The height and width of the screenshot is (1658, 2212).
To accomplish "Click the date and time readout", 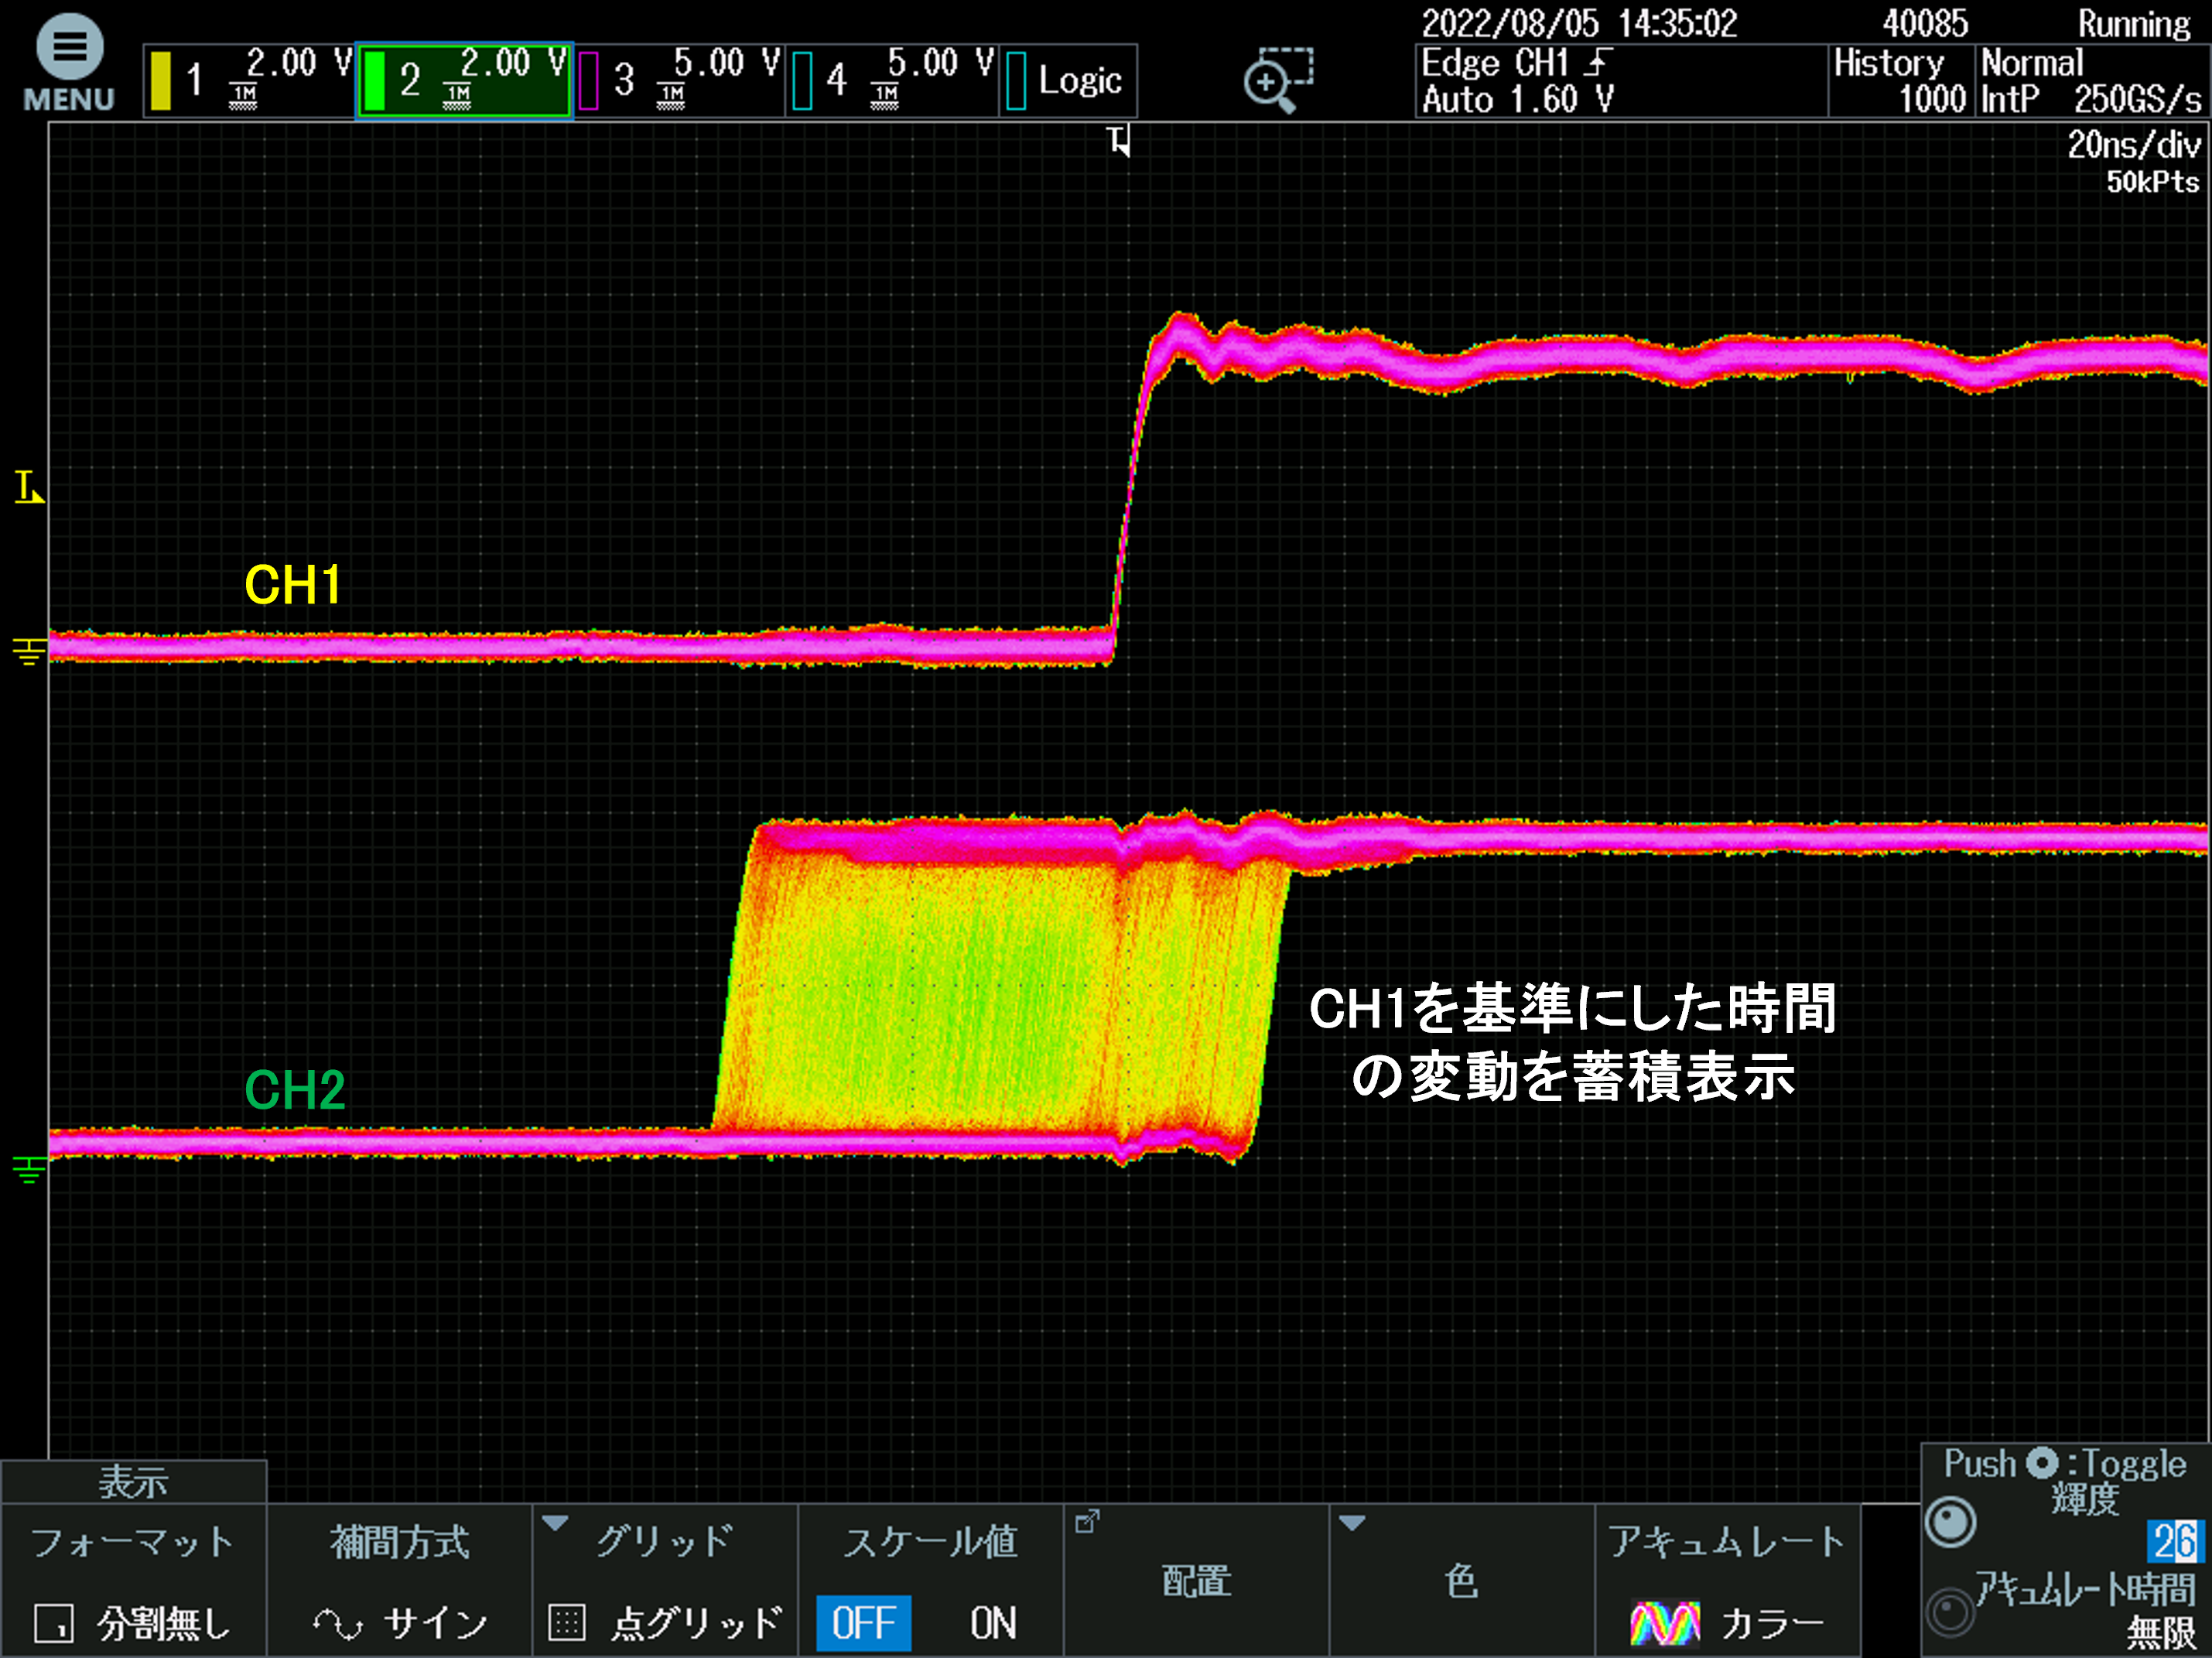I will (x=1579, y=23).
